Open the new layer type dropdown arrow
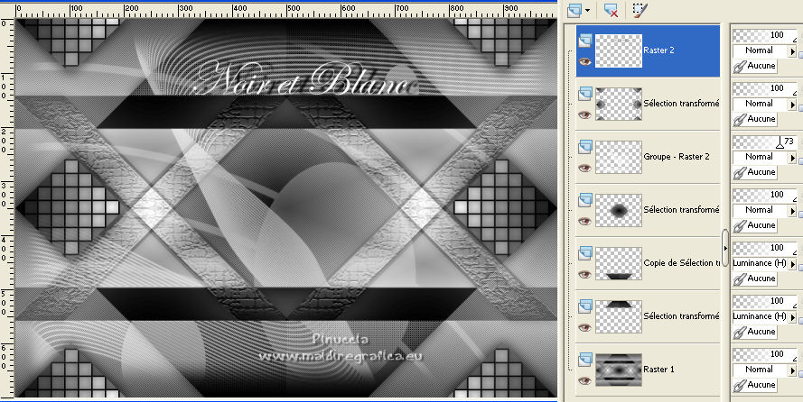Screen dimensions: 803x402 click(587, 10)
